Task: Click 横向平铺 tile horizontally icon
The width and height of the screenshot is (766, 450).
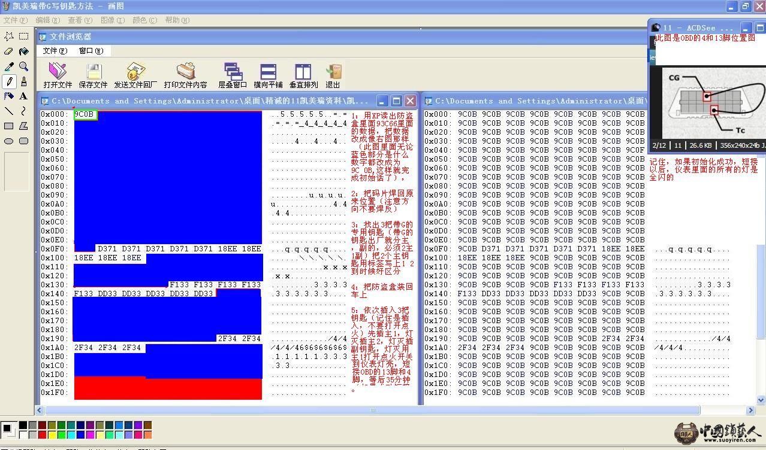Action: pyautogui.click(x=268, y=75)
